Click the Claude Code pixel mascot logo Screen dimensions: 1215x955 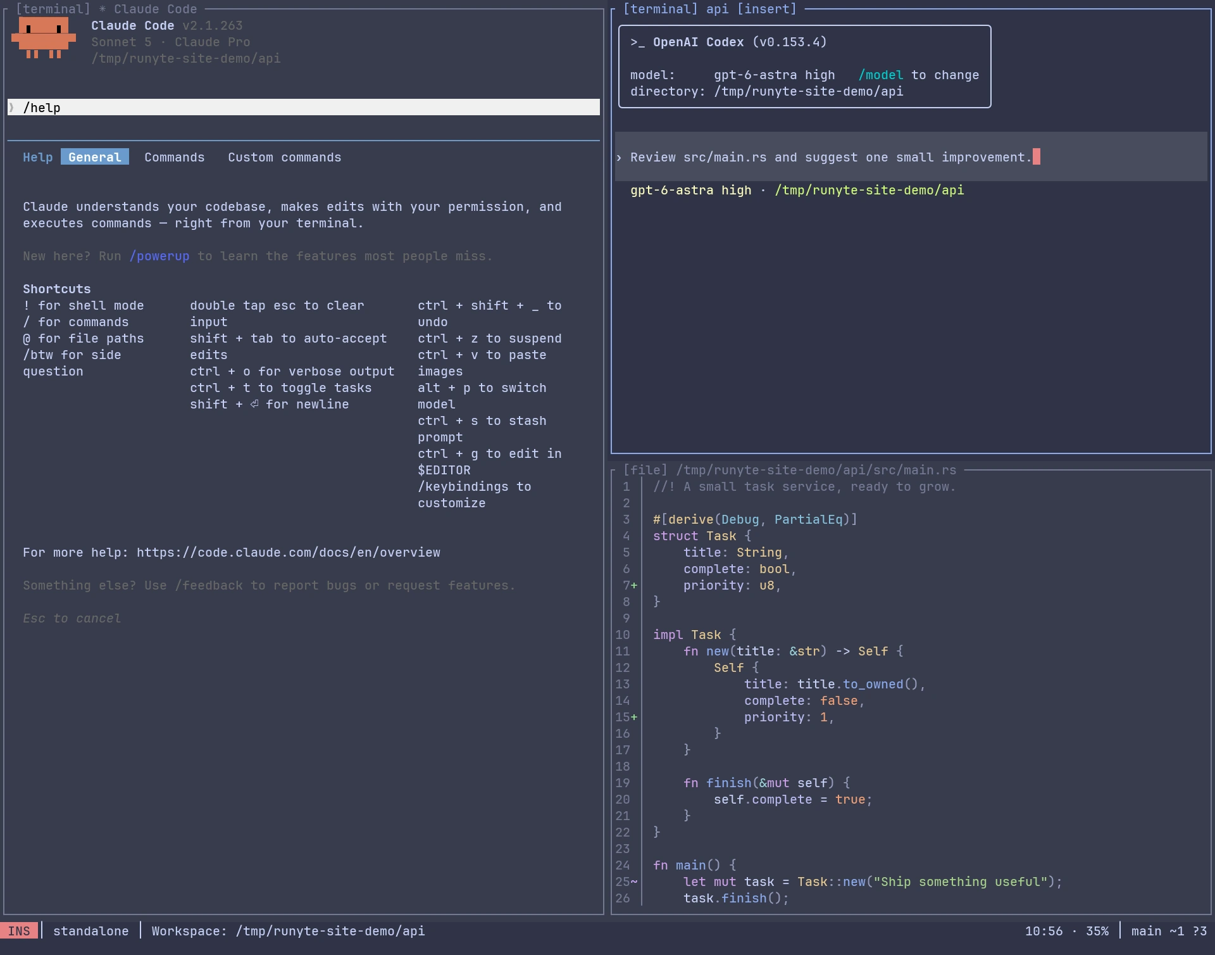click(43, 38)
